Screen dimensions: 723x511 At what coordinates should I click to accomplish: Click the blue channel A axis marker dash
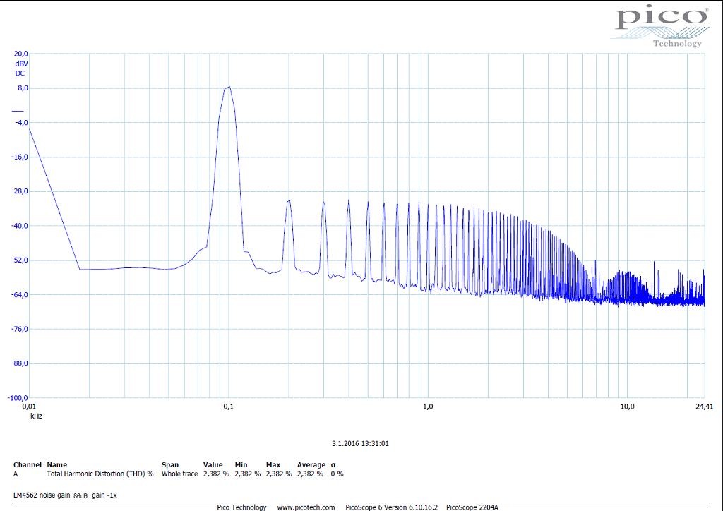(18, 111)
